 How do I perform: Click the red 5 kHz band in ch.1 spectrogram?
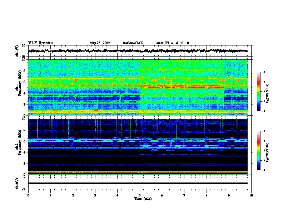[x=182, y=87]
